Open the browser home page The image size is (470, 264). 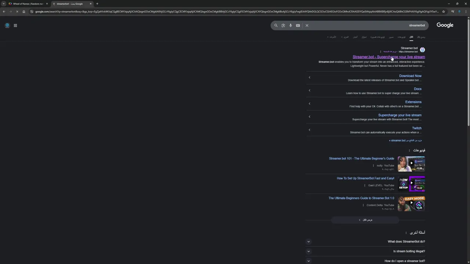23,11
